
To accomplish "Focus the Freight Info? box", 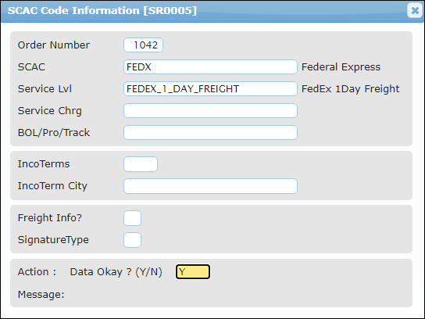I will (x=132, y=218).
